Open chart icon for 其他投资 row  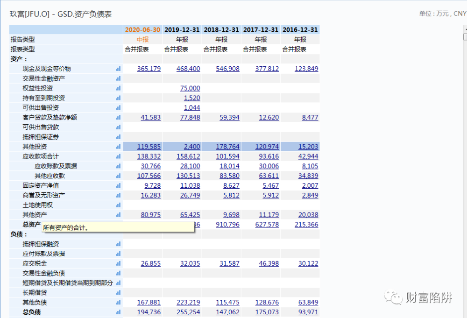tap(118, 147)
